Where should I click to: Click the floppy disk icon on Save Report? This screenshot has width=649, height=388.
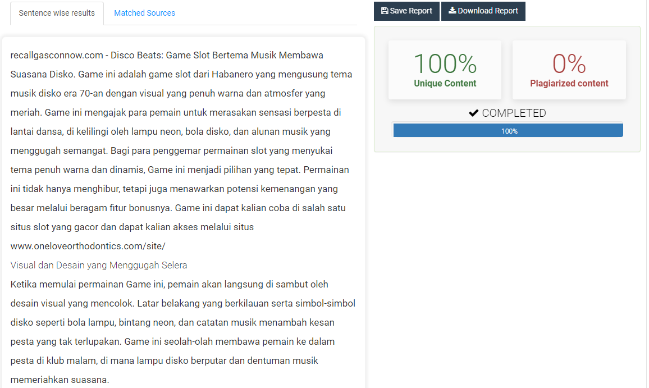coord(385,11)
